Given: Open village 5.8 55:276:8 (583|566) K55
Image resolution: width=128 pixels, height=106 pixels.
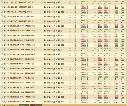Looking at the screenshot, I should [x=19, y=59].
